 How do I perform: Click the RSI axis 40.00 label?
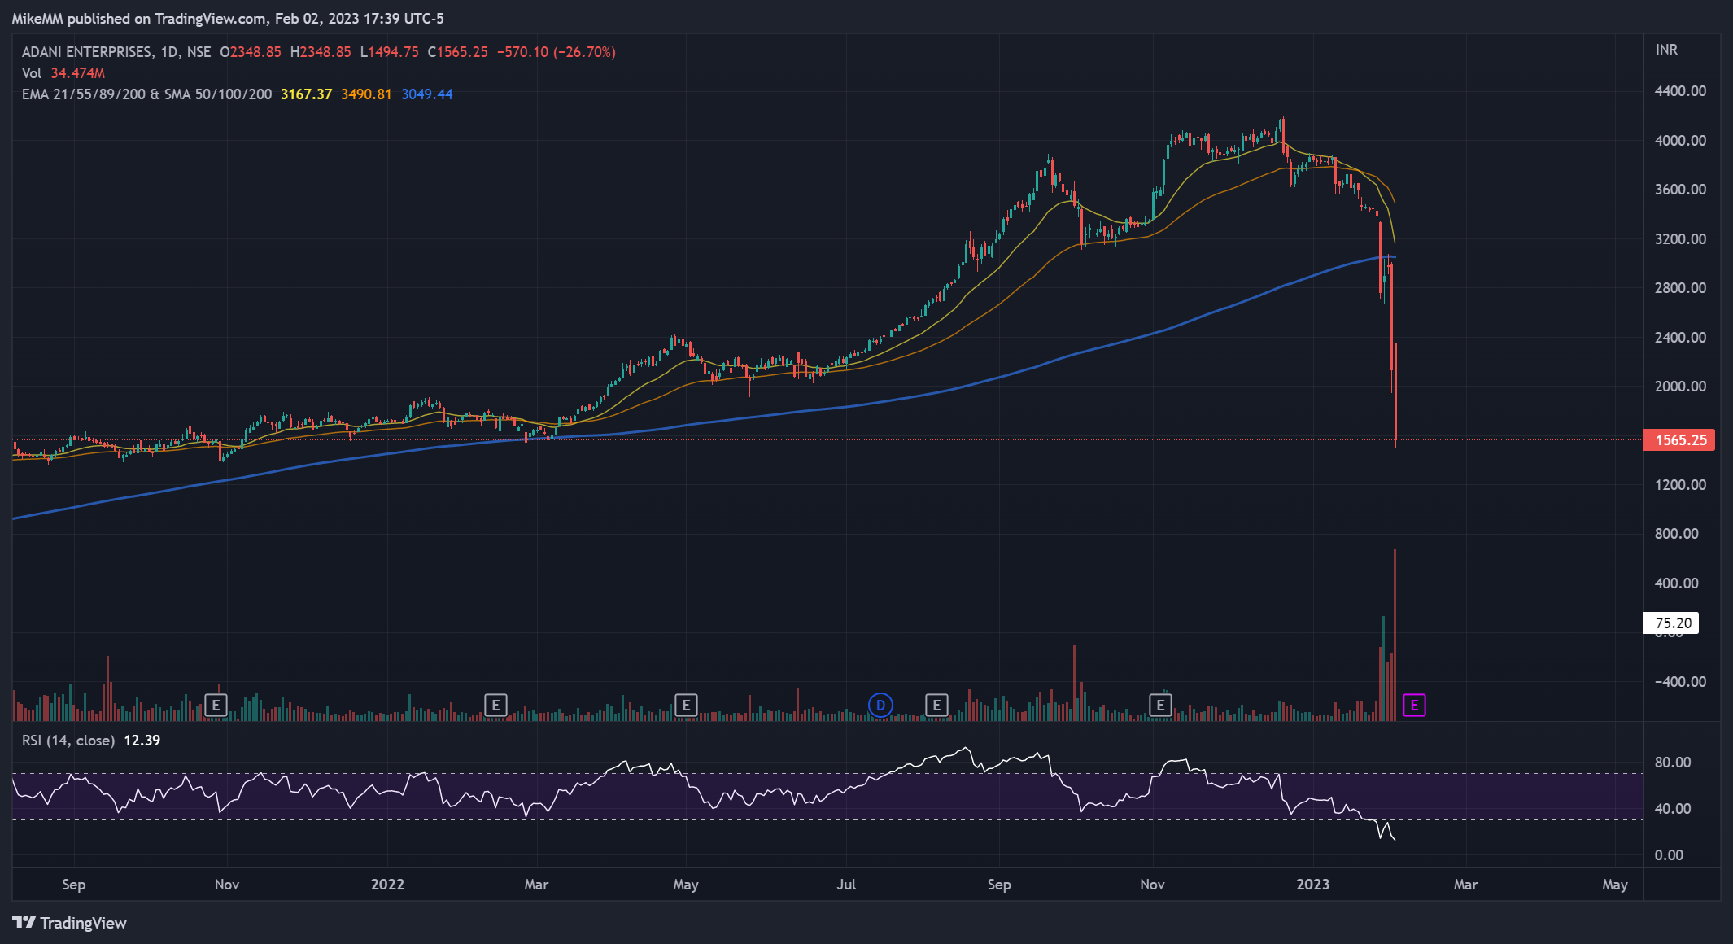(x=1673, y=809)
